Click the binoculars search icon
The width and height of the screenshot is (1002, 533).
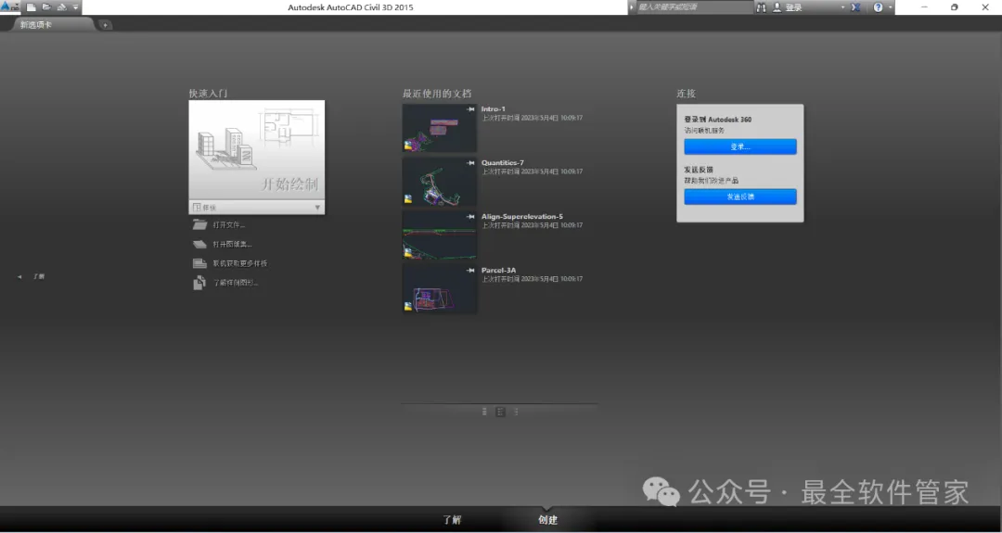click(761, 7)
